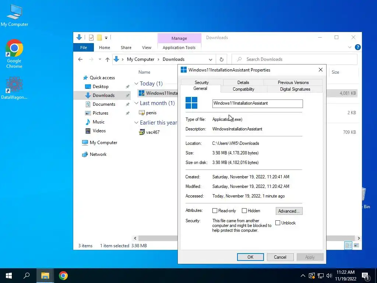This screenshot has height=283, width=377.
Task: Confirm properties with OK button
Action: 250,257
